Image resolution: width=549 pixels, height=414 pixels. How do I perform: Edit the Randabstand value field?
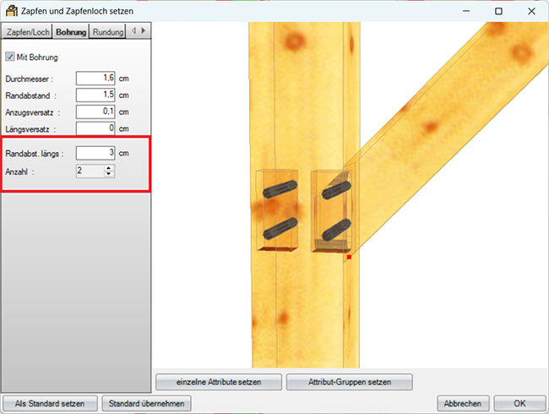tap(95, 95)
